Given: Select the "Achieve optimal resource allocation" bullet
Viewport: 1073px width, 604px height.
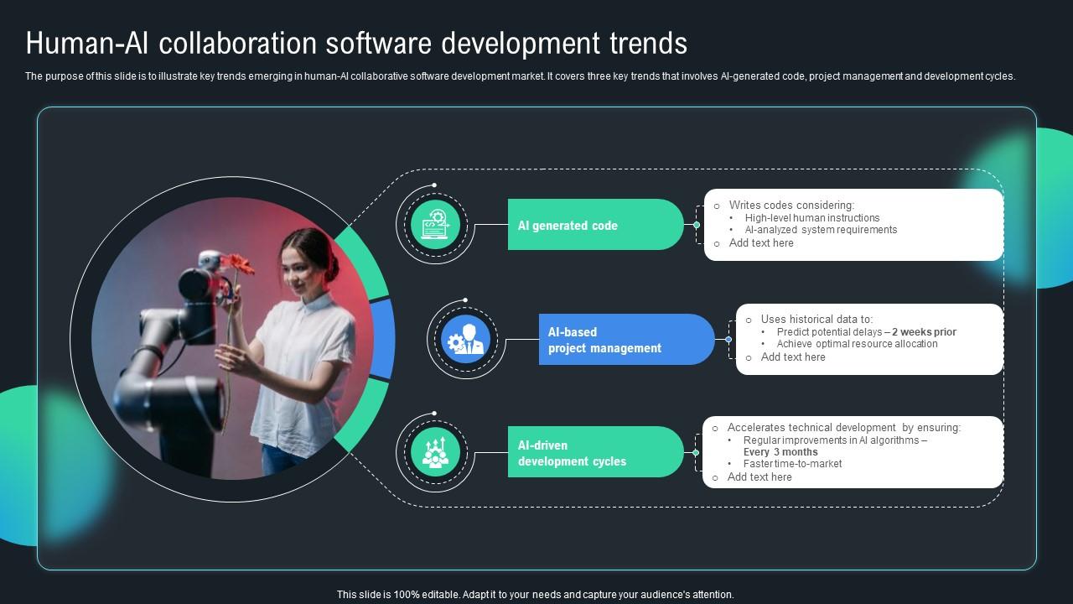Looking at the screenshot, I should [857, 344].
